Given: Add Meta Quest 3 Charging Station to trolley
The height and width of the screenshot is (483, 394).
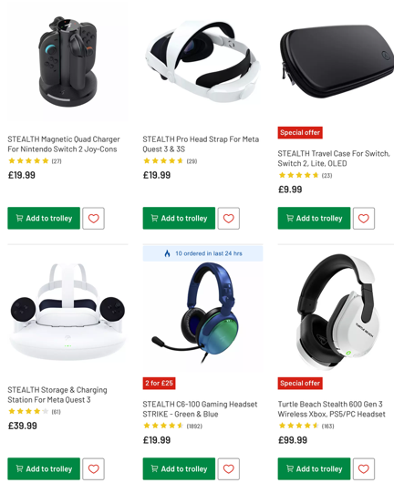Looking at the screenshot, I should pyautogui.click(x=44, y=468).
